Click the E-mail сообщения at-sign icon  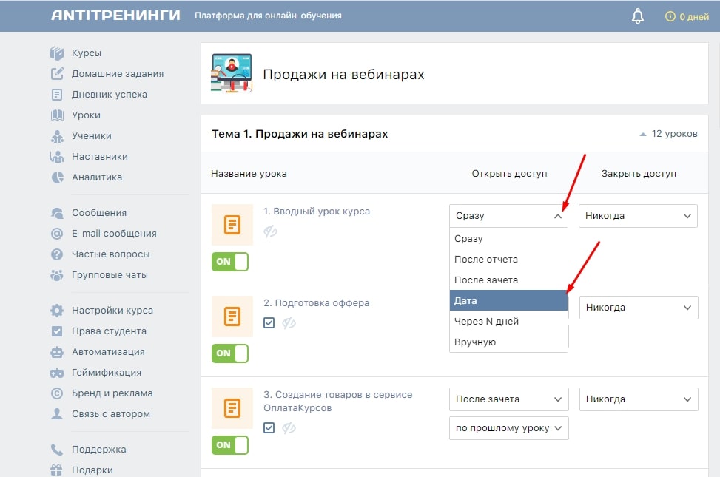pyautogui.click(x=57, y=234)
